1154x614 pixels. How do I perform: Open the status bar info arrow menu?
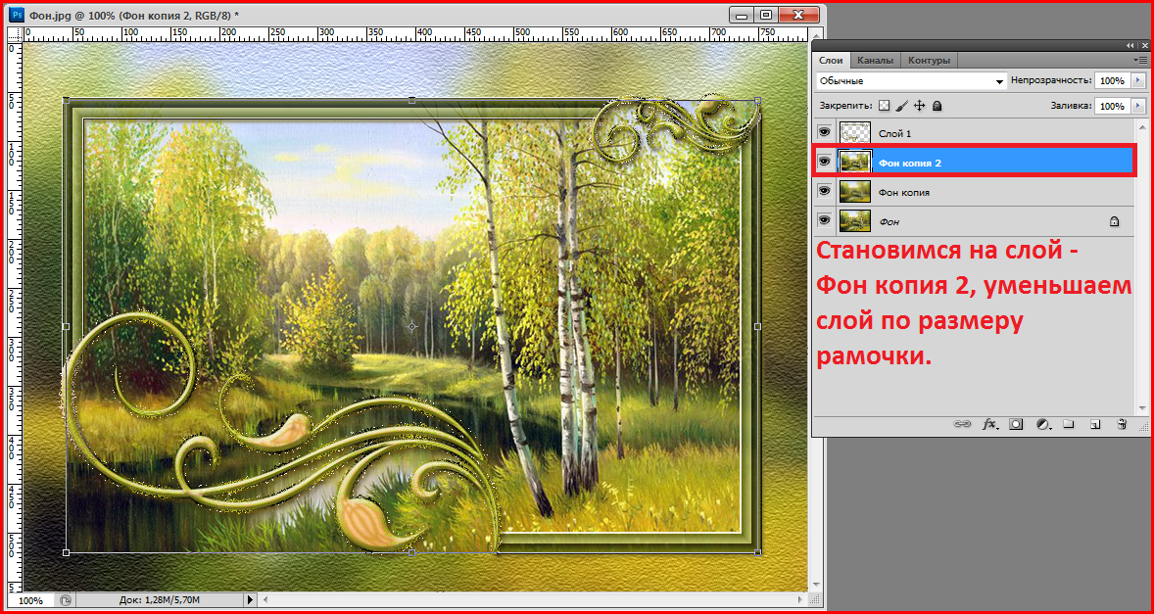[251, 600]
